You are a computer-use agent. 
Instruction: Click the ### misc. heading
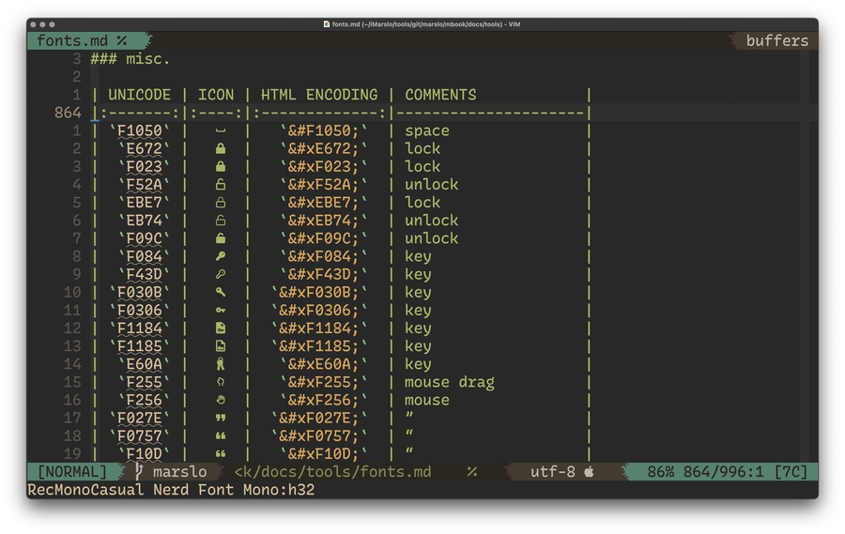click(x=130, y=59)
